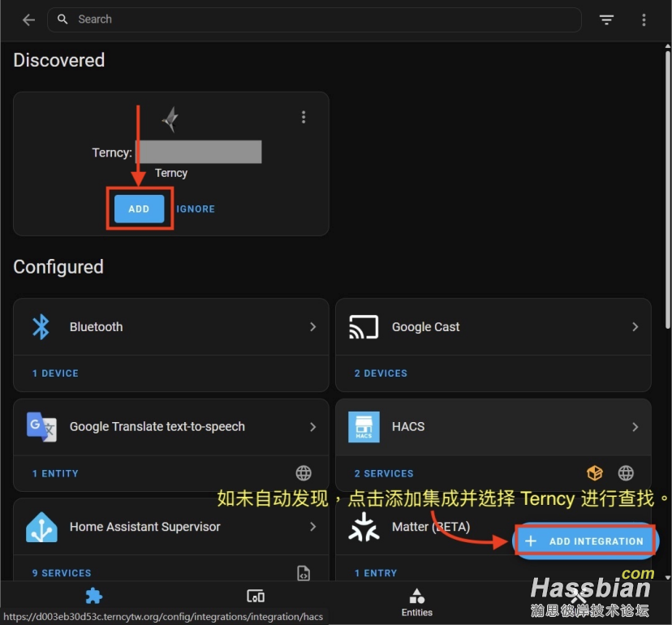The width and height of the screenshot is (672, 625).
Task: Click the HACS store icon
Action: tap(364, 427)
